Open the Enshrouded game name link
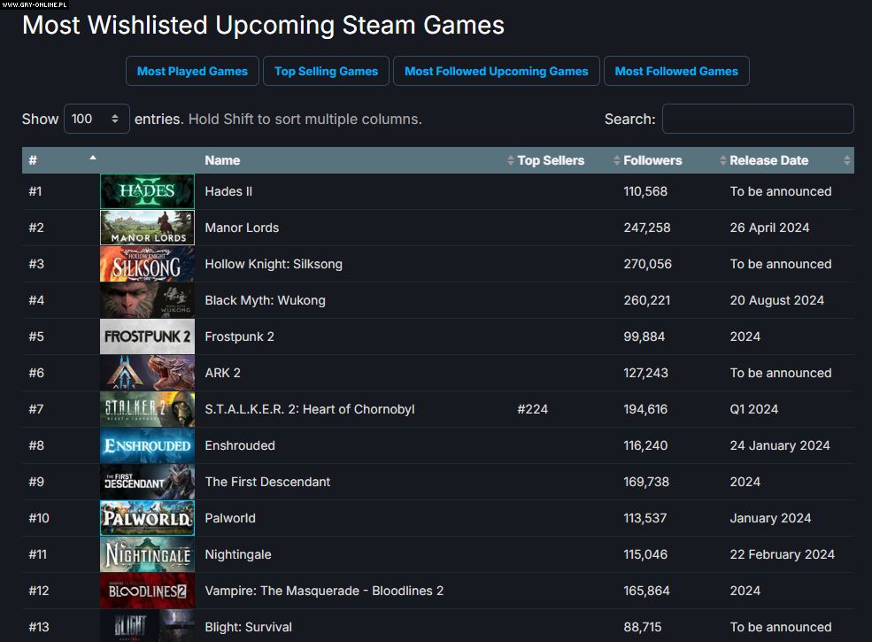 (240, 445)
